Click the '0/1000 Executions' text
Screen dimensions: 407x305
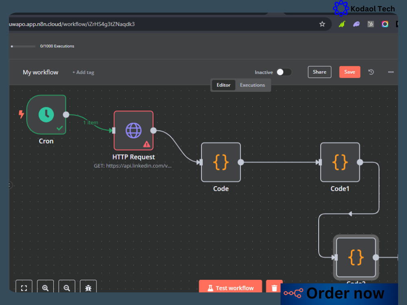[x=57, y=46]
